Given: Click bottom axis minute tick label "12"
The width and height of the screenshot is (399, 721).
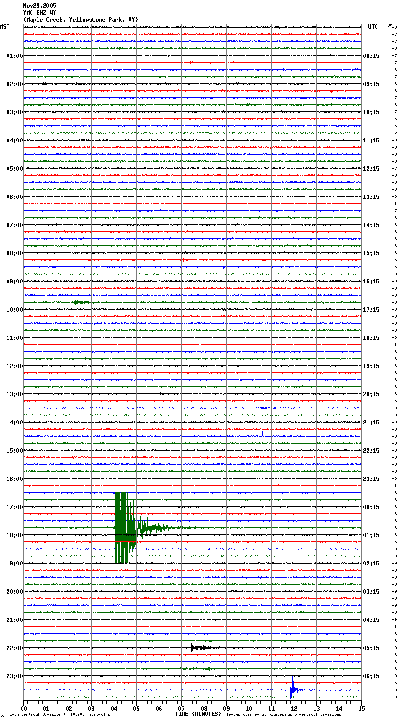Looking at the screenshot, I should tap(294, 709).
